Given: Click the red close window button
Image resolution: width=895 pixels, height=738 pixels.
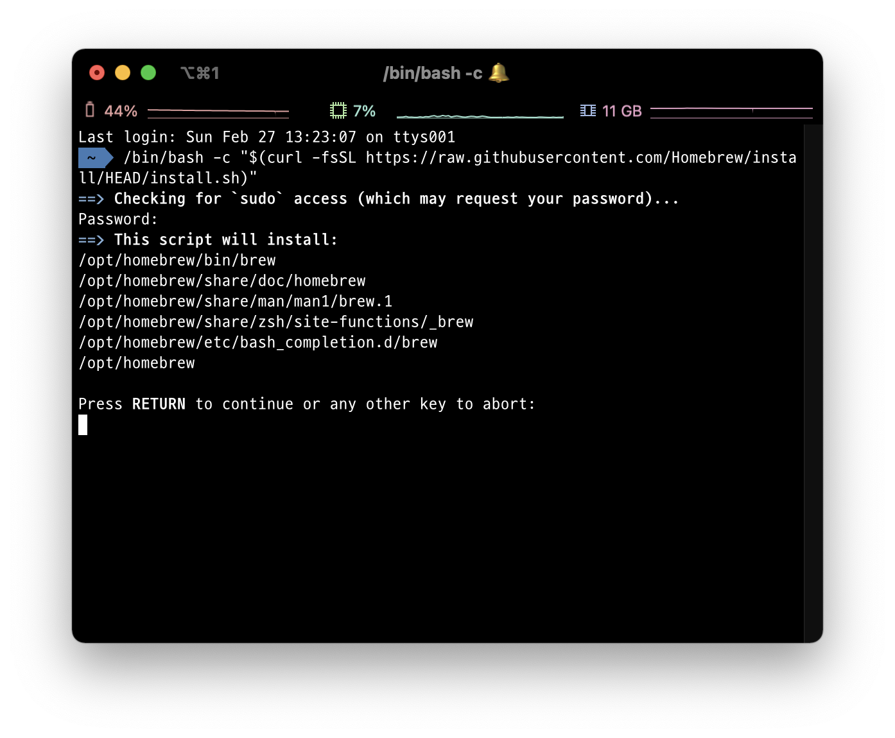Looking at the screenshot, I should point(97,73).
